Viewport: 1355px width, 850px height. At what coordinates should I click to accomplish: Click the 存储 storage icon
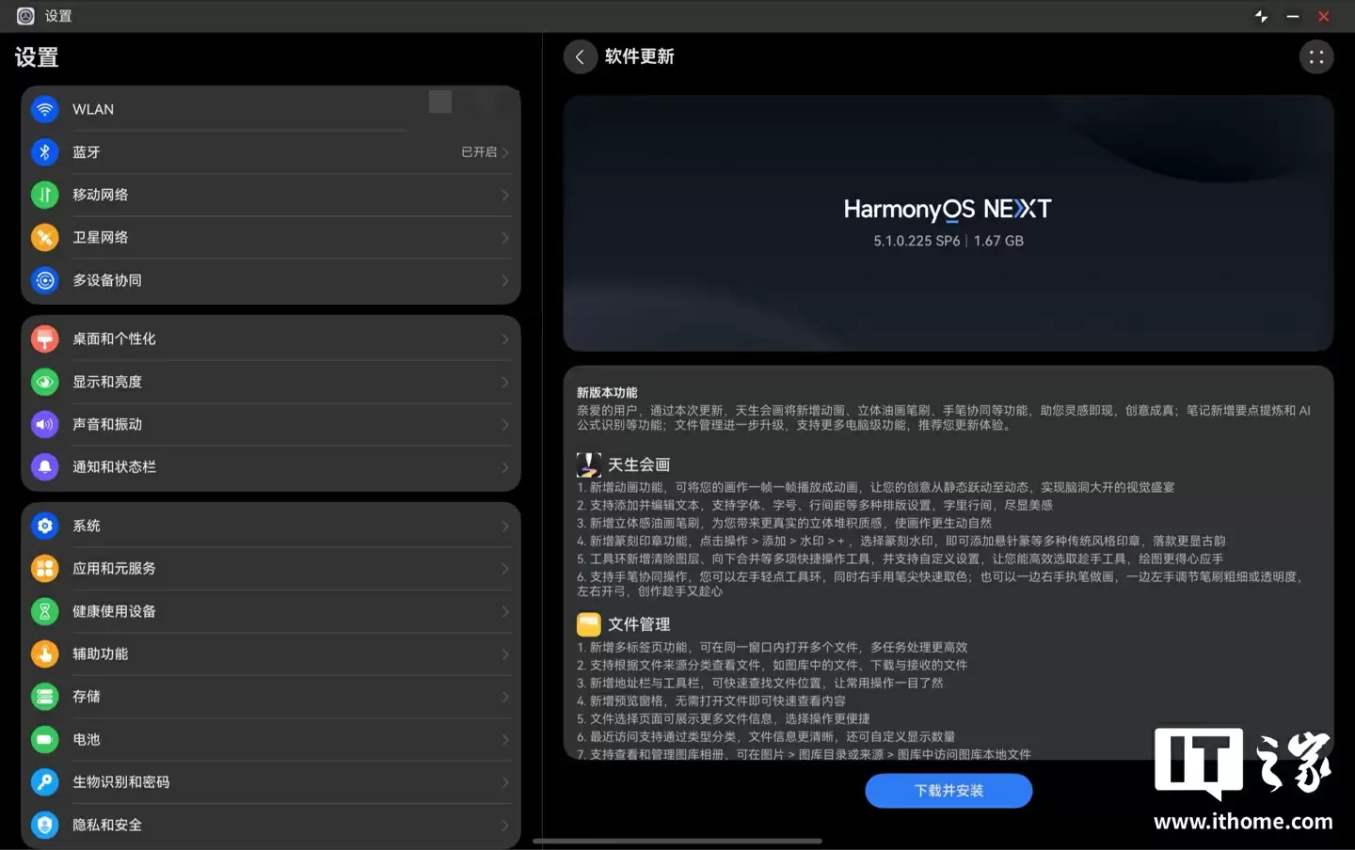point(44,696)
